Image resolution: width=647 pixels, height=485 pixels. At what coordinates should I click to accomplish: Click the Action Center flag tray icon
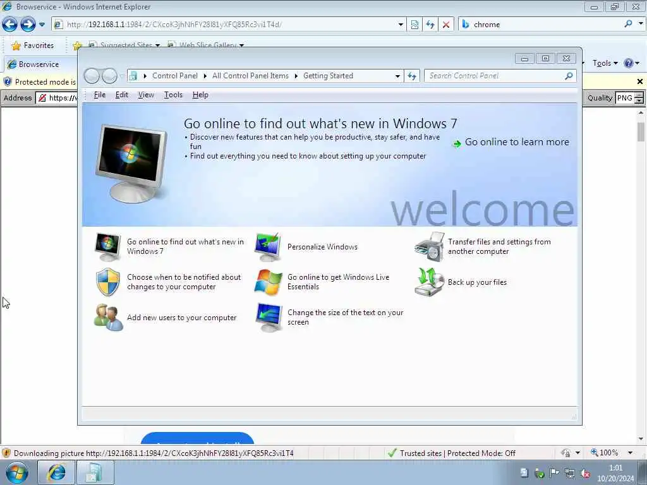pos(555,473)
